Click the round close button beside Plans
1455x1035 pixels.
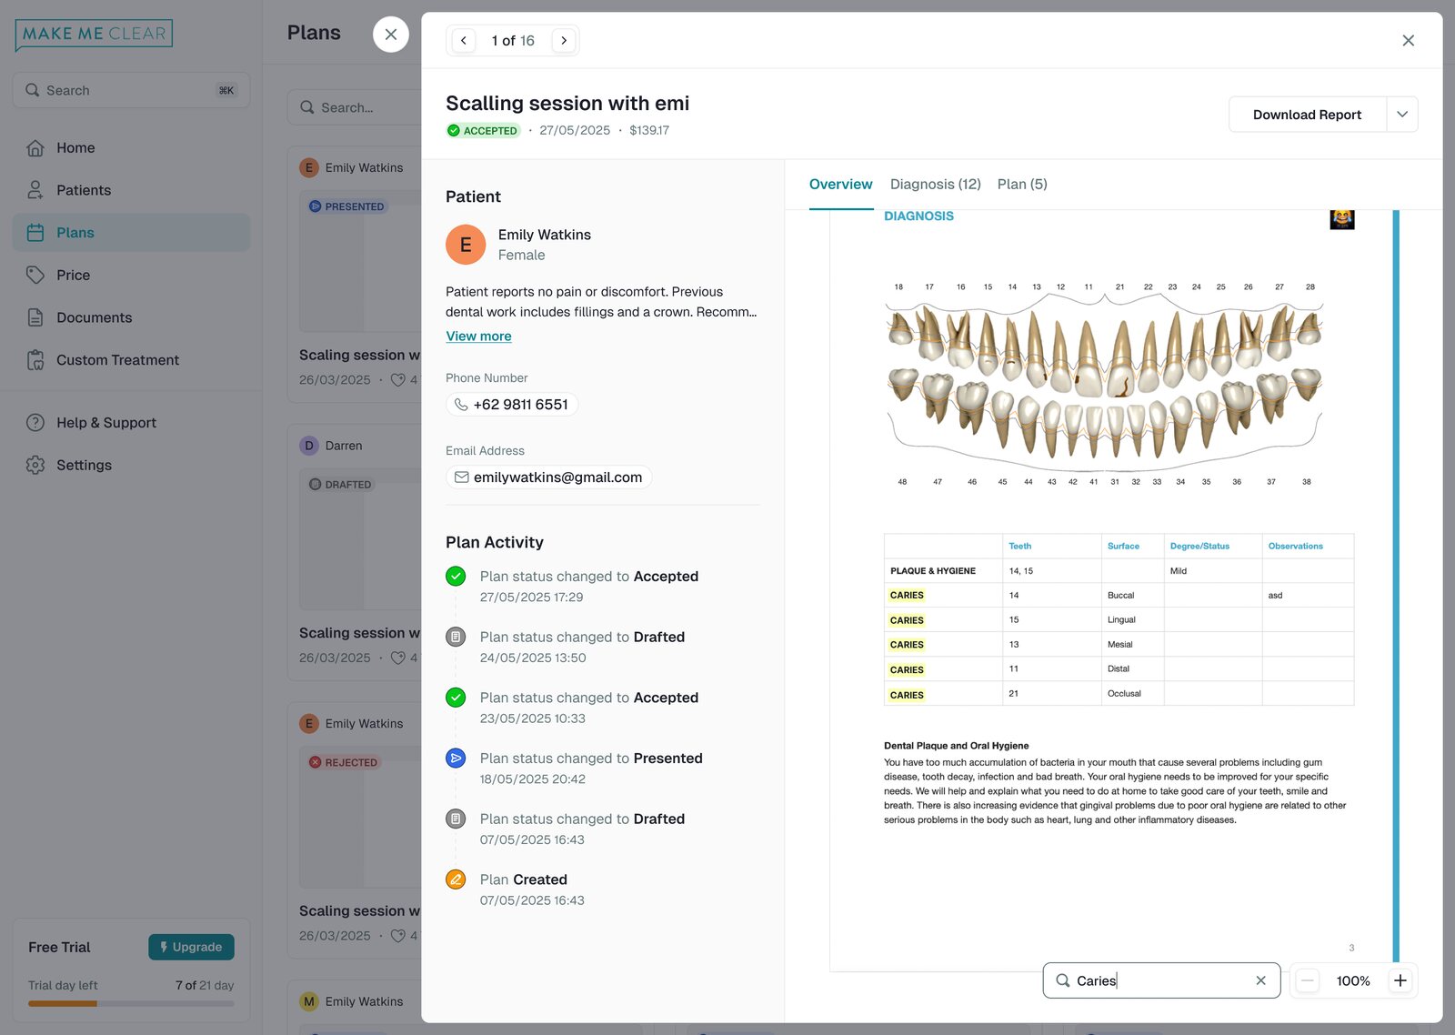tap(391, 35)
